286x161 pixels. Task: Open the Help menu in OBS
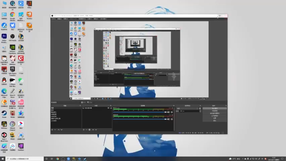(x=96, y=19)
